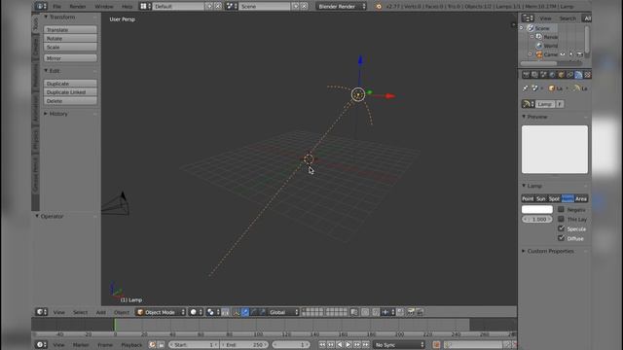Click the Play animation button
623x350 pixels.
coord(348,345)
